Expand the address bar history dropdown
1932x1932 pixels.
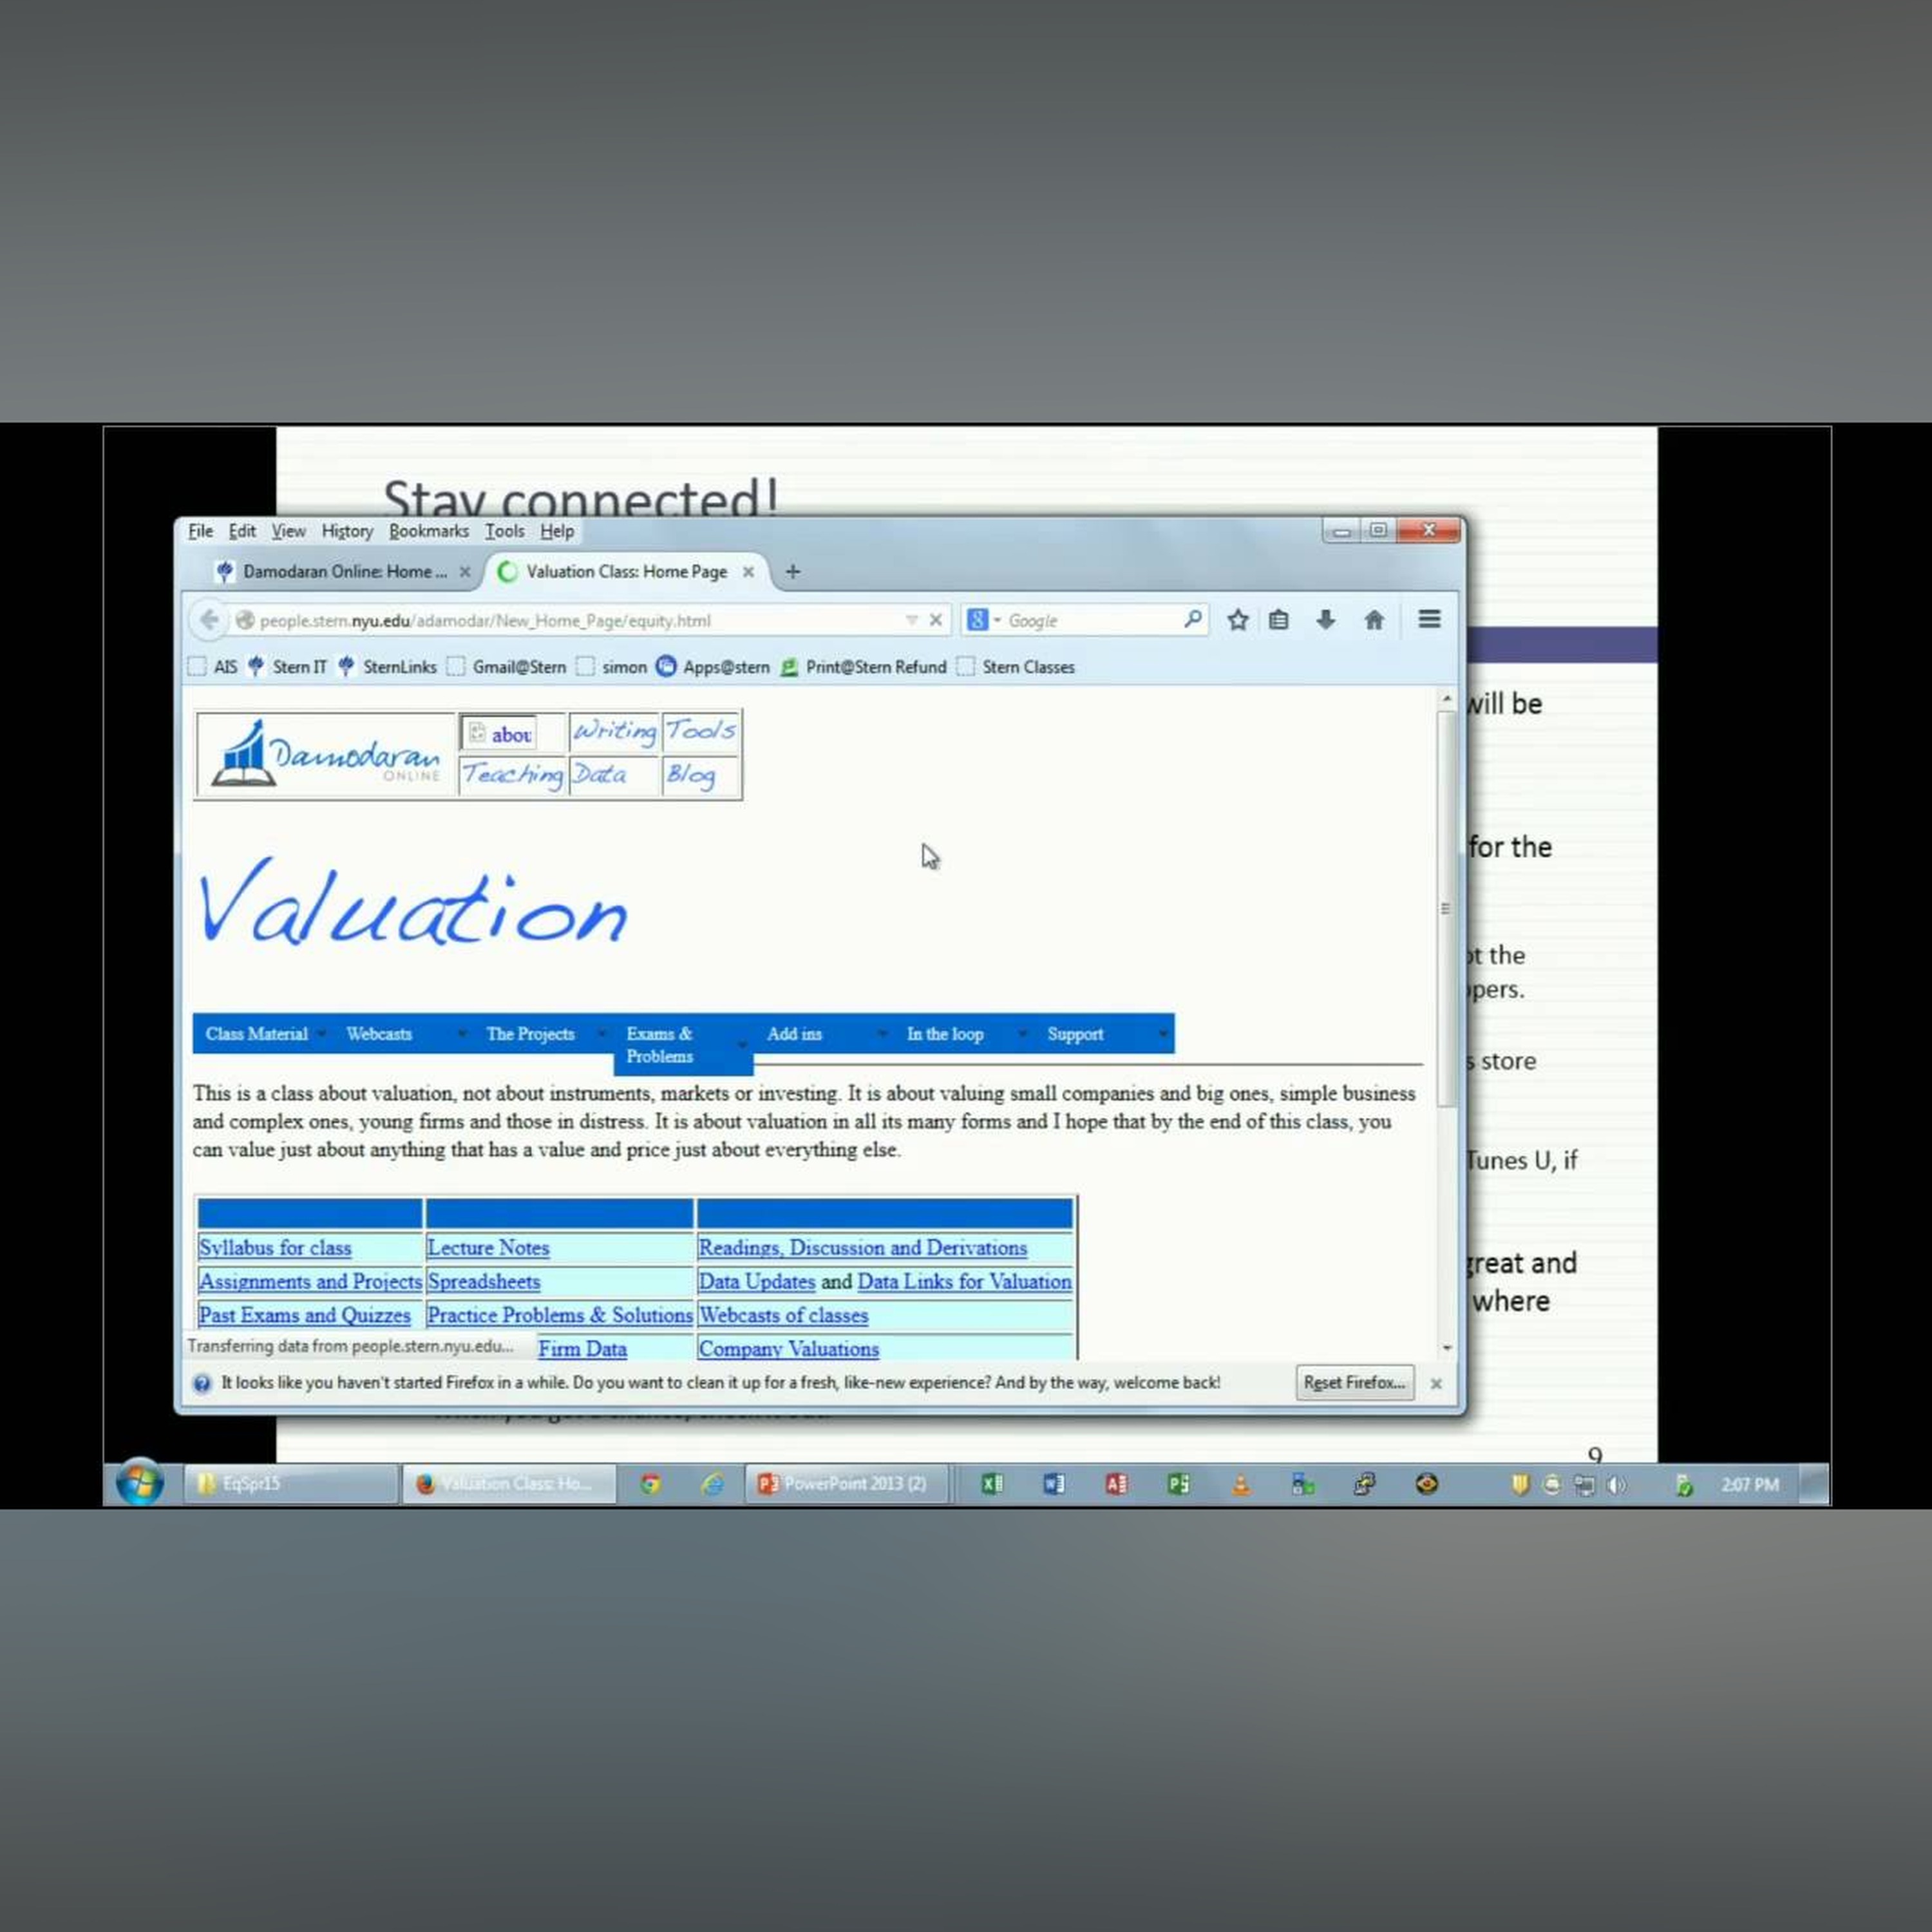(x=911, y=620)
